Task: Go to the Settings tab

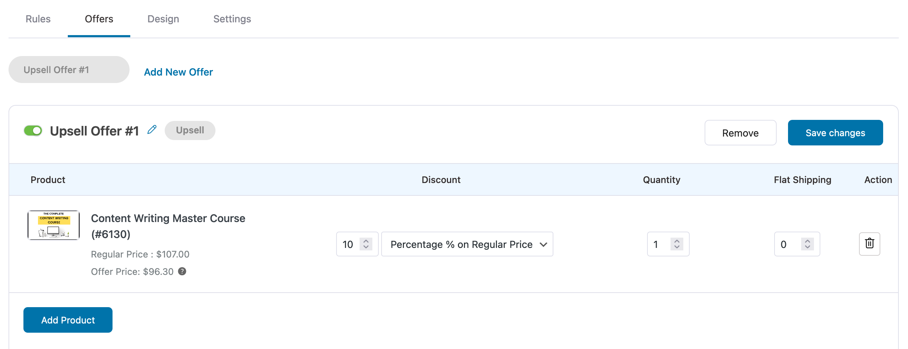Action: coord(232,19)
